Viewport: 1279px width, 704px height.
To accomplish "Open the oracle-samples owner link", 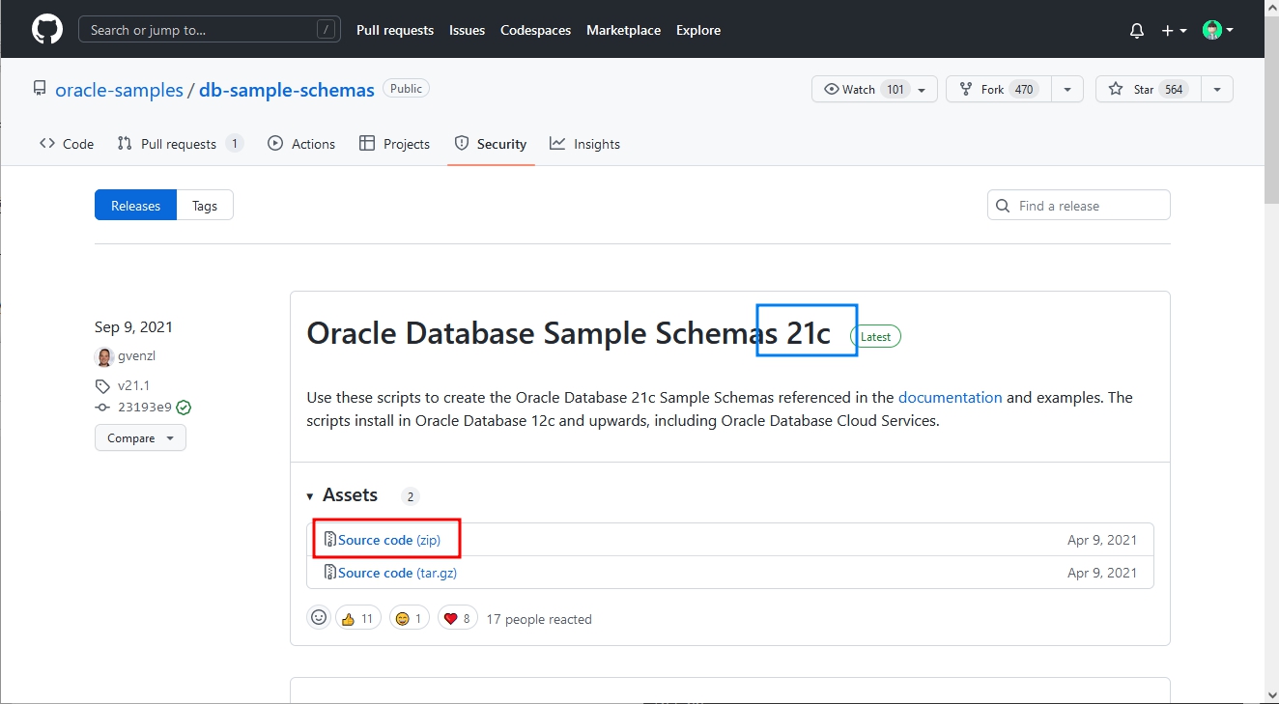I will tap(119, 90).
